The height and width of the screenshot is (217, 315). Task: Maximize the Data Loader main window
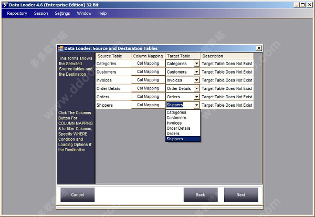pos(303,5)
